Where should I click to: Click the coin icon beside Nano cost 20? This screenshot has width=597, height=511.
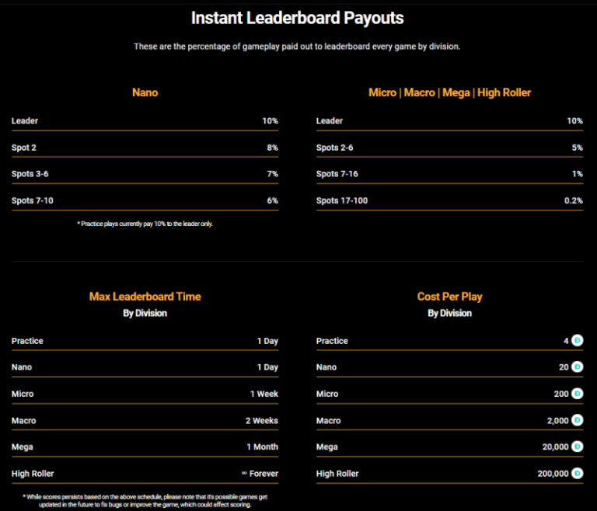point(577,367)
